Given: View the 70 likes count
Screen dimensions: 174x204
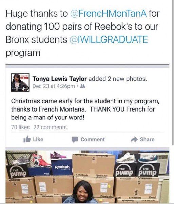Looking at the screenshot, I should coord(20,127).
